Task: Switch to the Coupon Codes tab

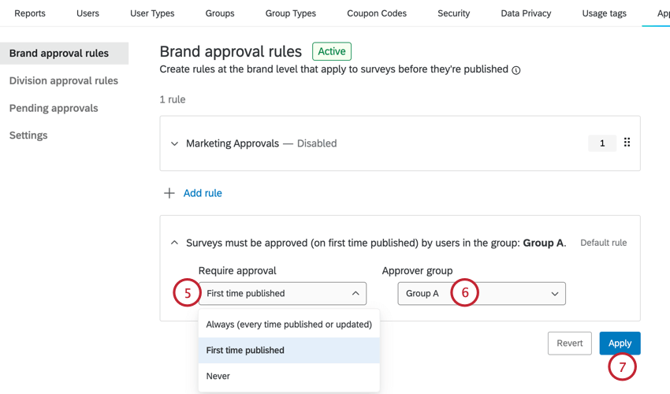Action: pos(377,13)
